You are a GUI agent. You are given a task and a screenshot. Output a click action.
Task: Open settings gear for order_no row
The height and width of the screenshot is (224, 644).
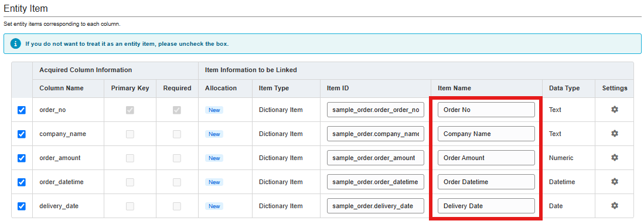pyautogui.click(x=615, y=110)
